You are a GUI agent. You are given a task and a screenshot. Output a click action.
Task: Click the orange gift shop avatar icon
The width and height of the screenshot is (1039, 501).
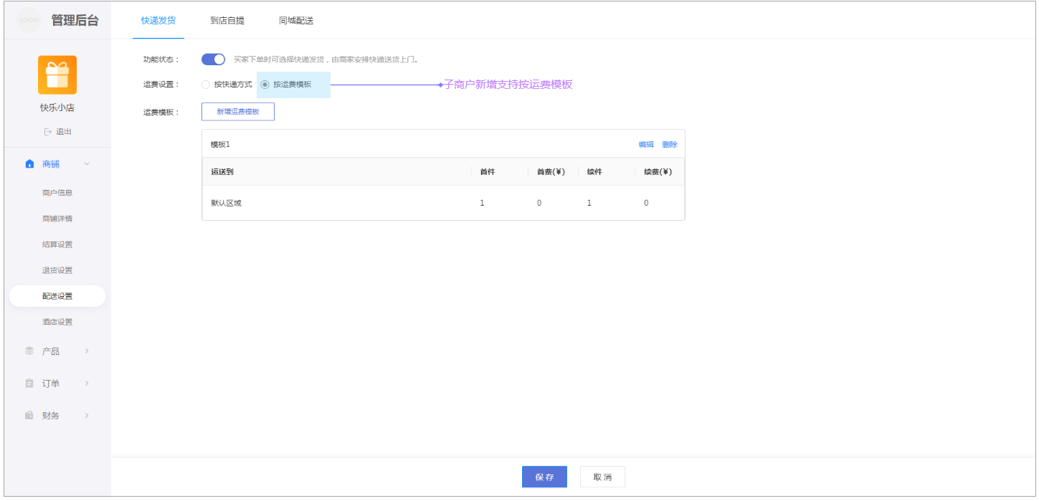57,75
